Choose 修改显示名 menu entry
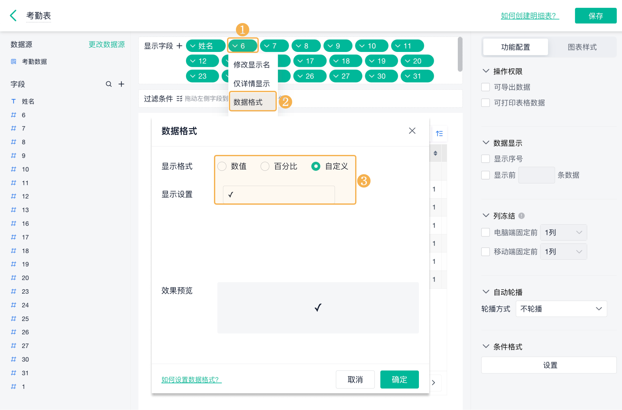This screenshot has width=622, height=410. click(252, 65)
